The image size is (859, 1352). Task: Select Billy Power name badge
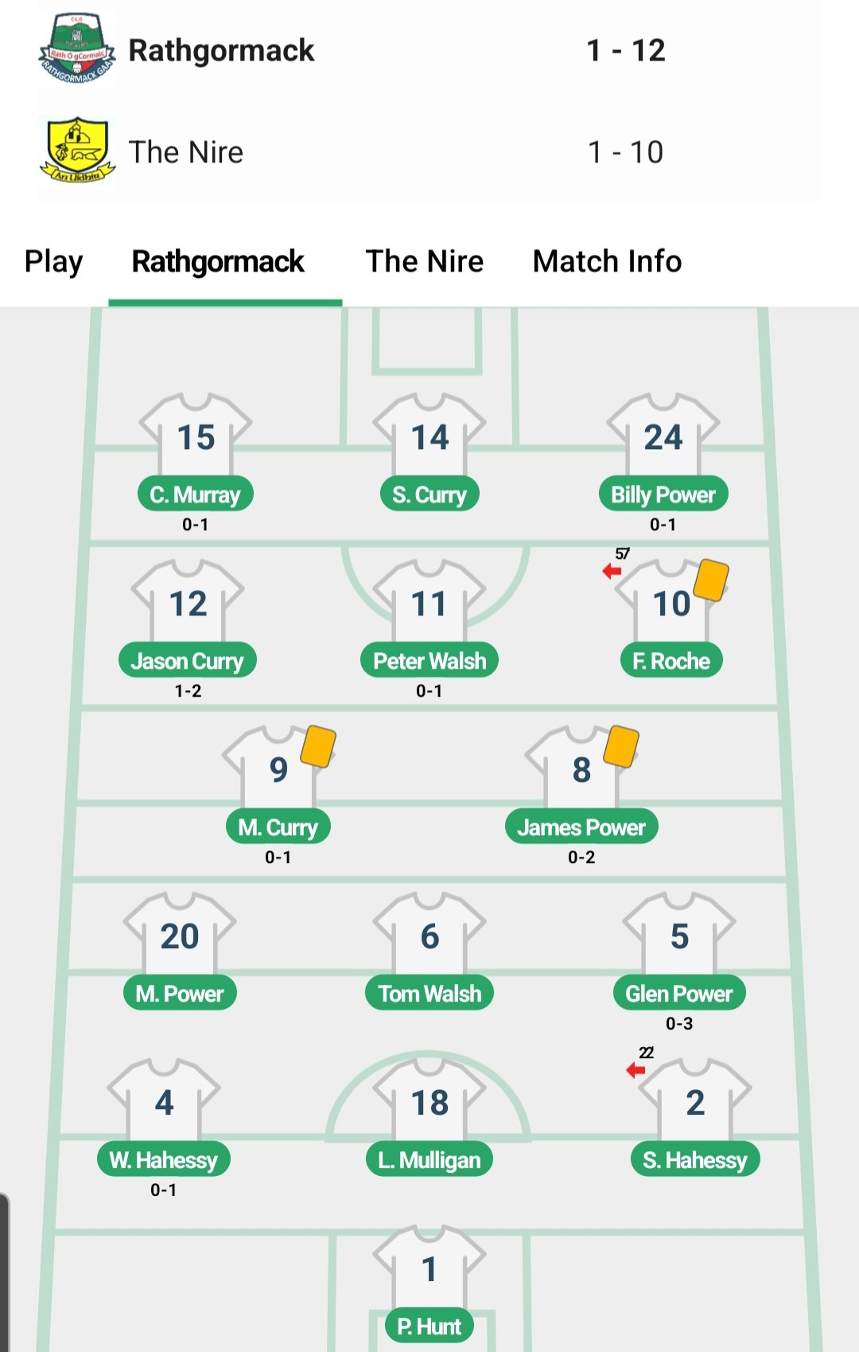pyautogui.click(x=663, y=494)
